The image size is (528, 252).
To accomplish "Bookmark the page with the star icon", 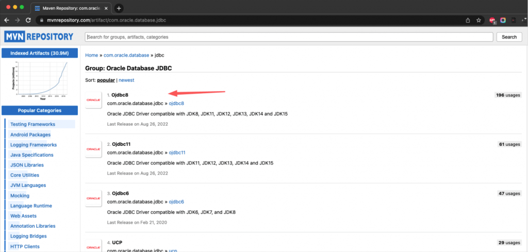I will (478, 20).
